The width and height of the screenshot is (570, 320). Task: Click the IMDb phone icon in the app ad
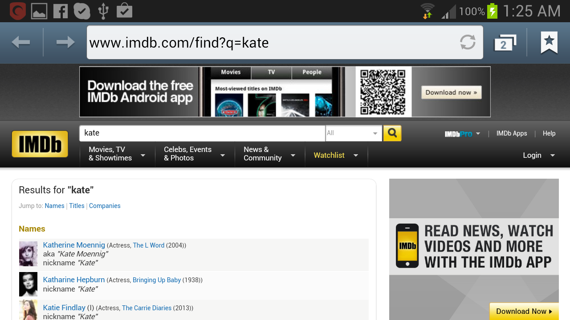click(x=407, y=246)
